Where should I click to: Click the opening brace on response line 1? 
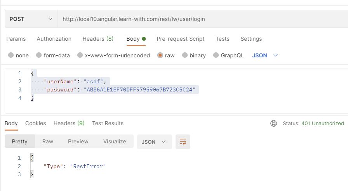(x=32, y=158)
